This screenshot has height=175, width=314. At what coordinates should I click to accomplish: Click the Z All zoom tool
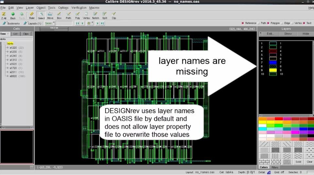pyautogui.click(x=4, y=16)
